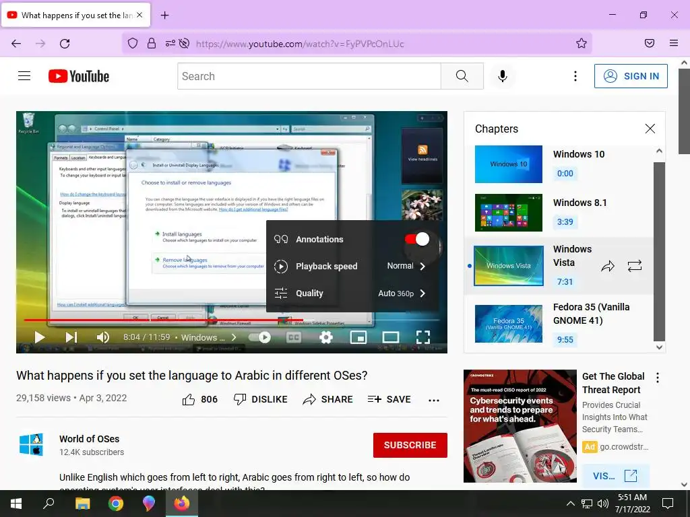690x517 pixels.
Task: Save the video to playlist
Action: pos(389,399)
